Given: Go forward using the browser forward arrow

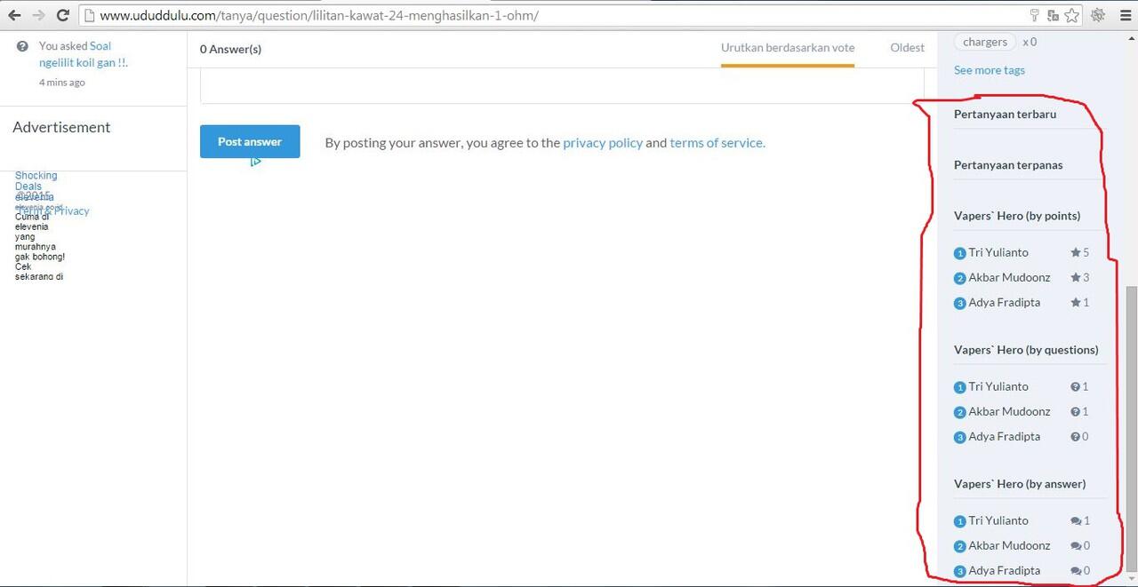Looking at the screenshot, I should pyautogui.click(x=38, y=15).
